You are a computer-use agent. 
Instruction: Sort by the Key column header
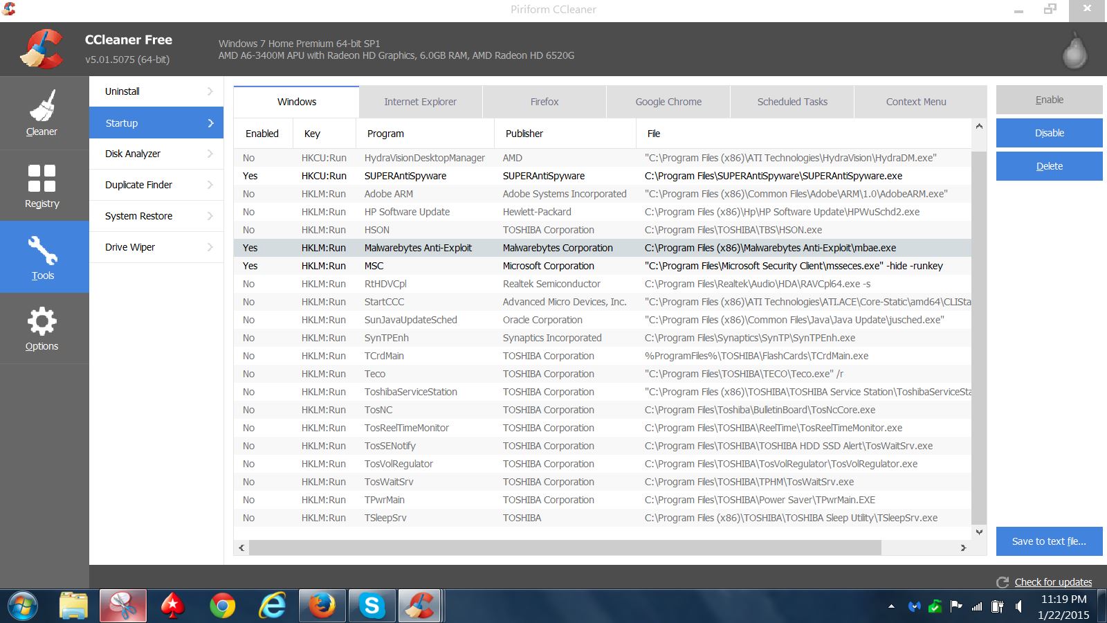(324, 134)
